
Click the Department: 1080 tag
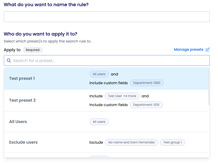click(147, 83)
